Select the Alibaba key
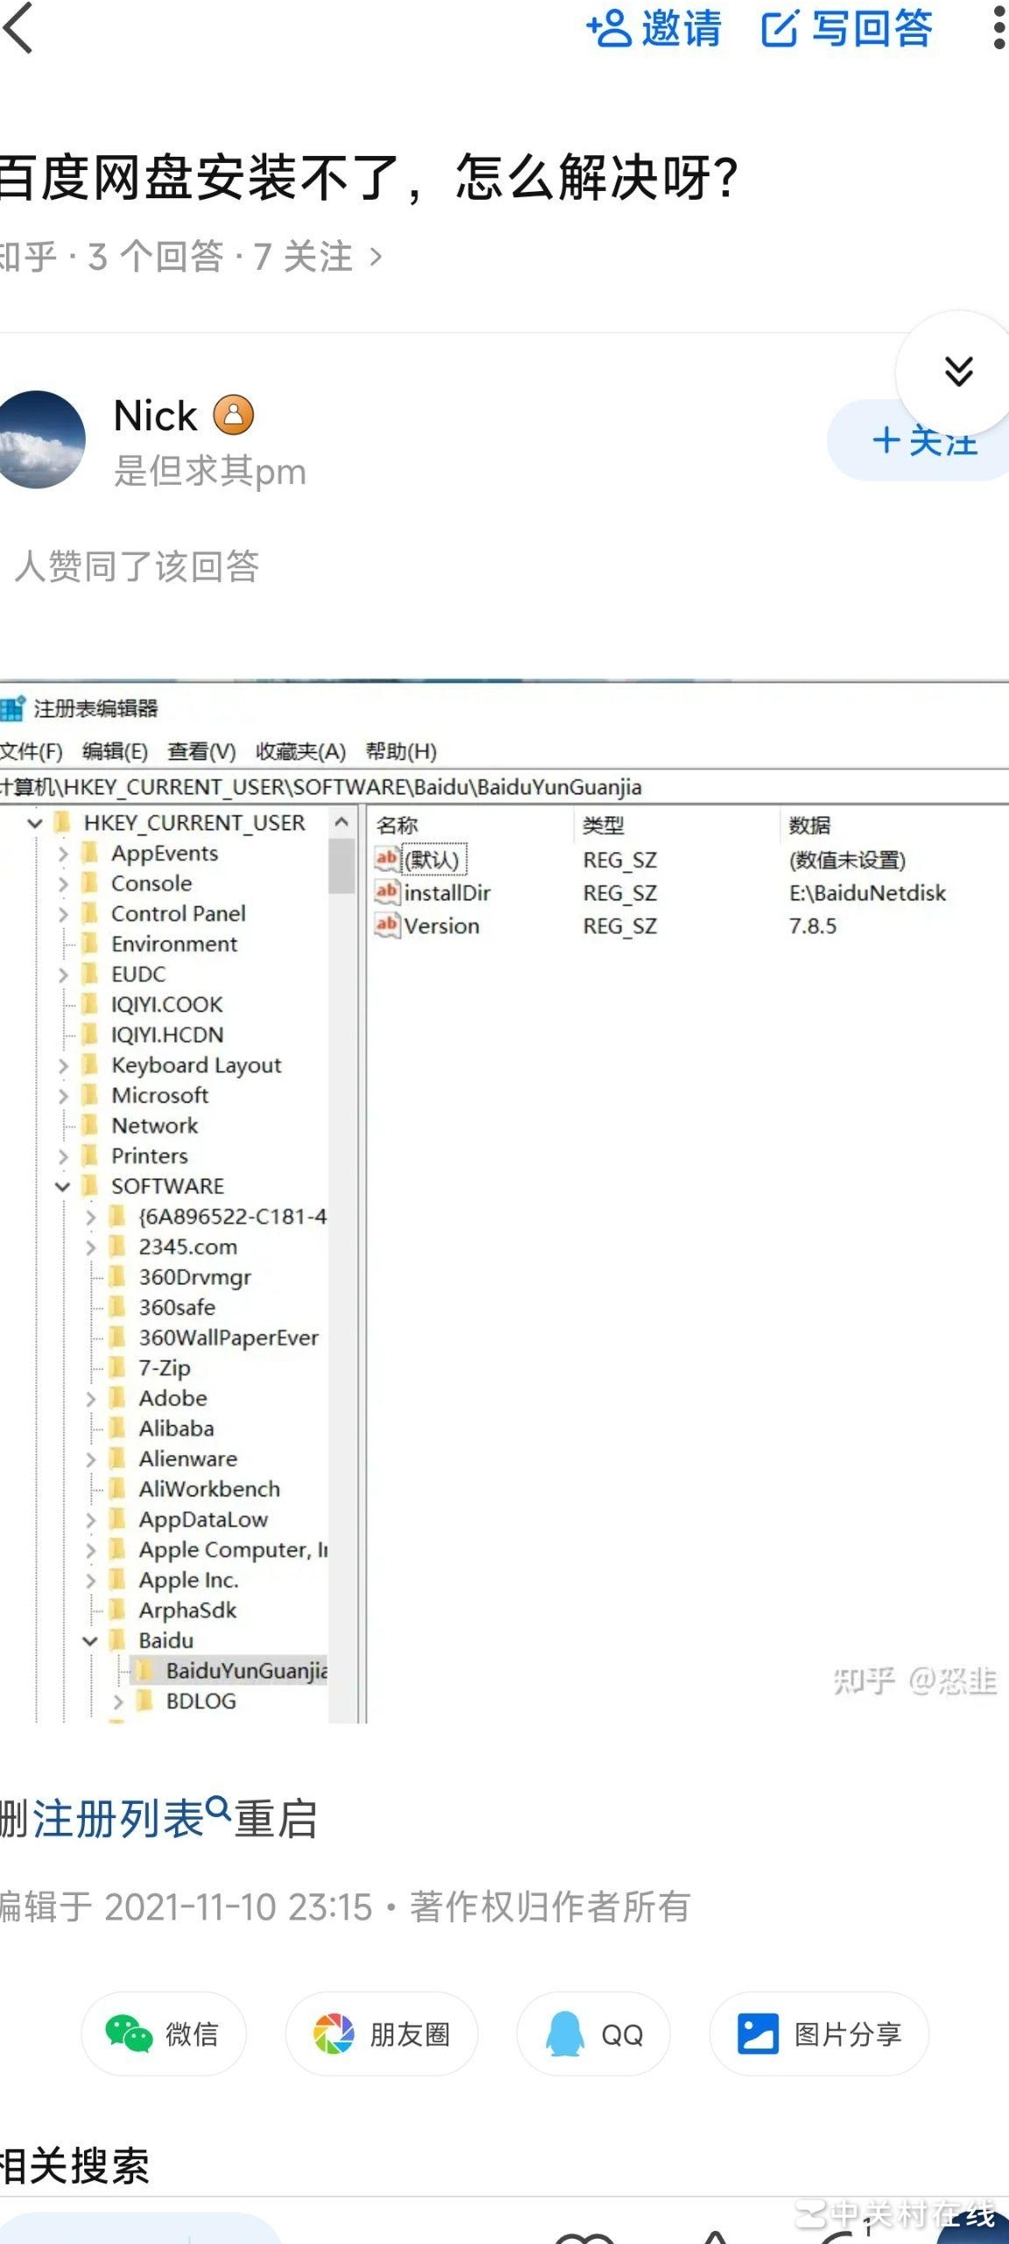Screen dimensions: 1009x2244 [176, 1428]
